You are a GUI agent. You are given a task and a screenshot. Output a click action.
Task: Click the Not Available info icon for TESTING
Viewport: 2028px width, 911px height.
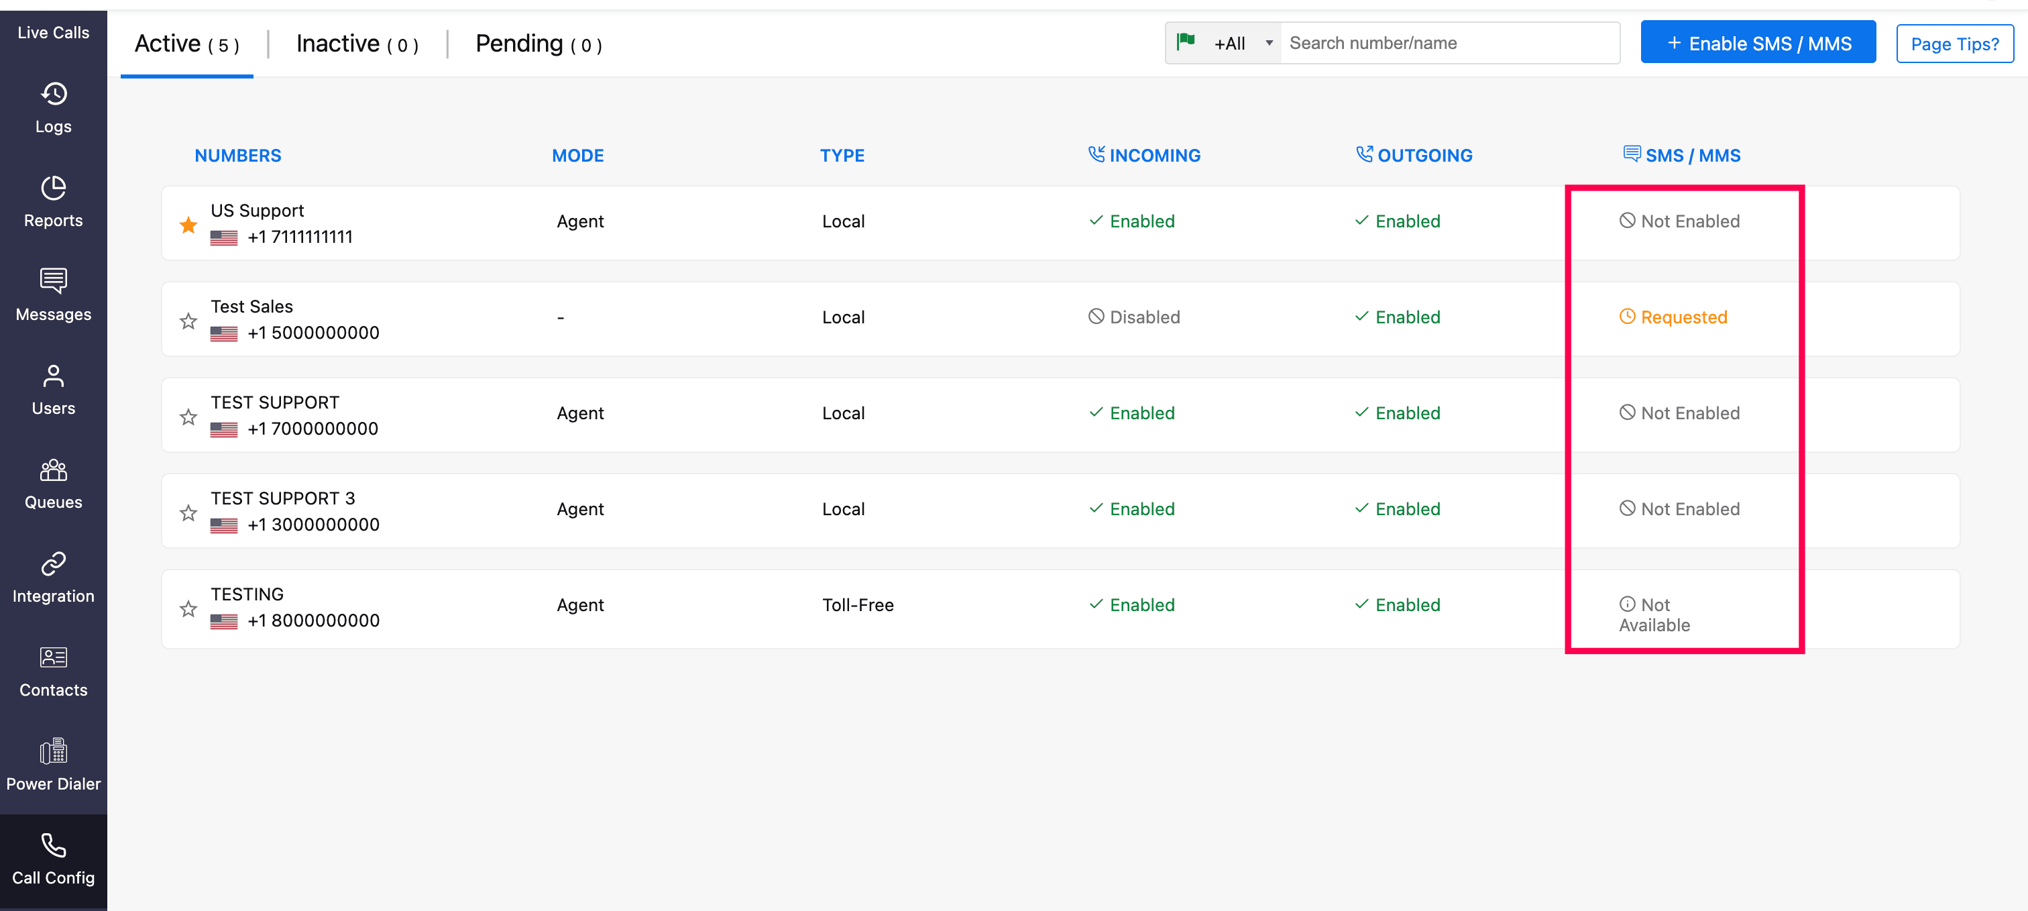tap(1627, 604)
